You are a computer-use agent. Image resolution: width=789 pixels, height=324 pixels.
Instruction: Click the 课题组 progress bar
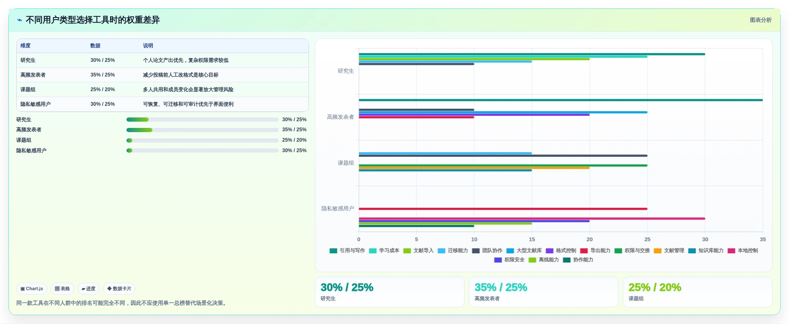click(x=203, y=140)
